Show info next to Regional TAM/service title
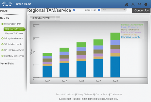Screen dimensions: 151x102 point(74,10)
